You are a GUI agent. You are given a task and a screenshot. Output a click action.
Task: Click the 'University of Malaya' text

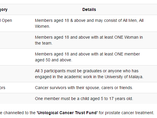point(124,77)
